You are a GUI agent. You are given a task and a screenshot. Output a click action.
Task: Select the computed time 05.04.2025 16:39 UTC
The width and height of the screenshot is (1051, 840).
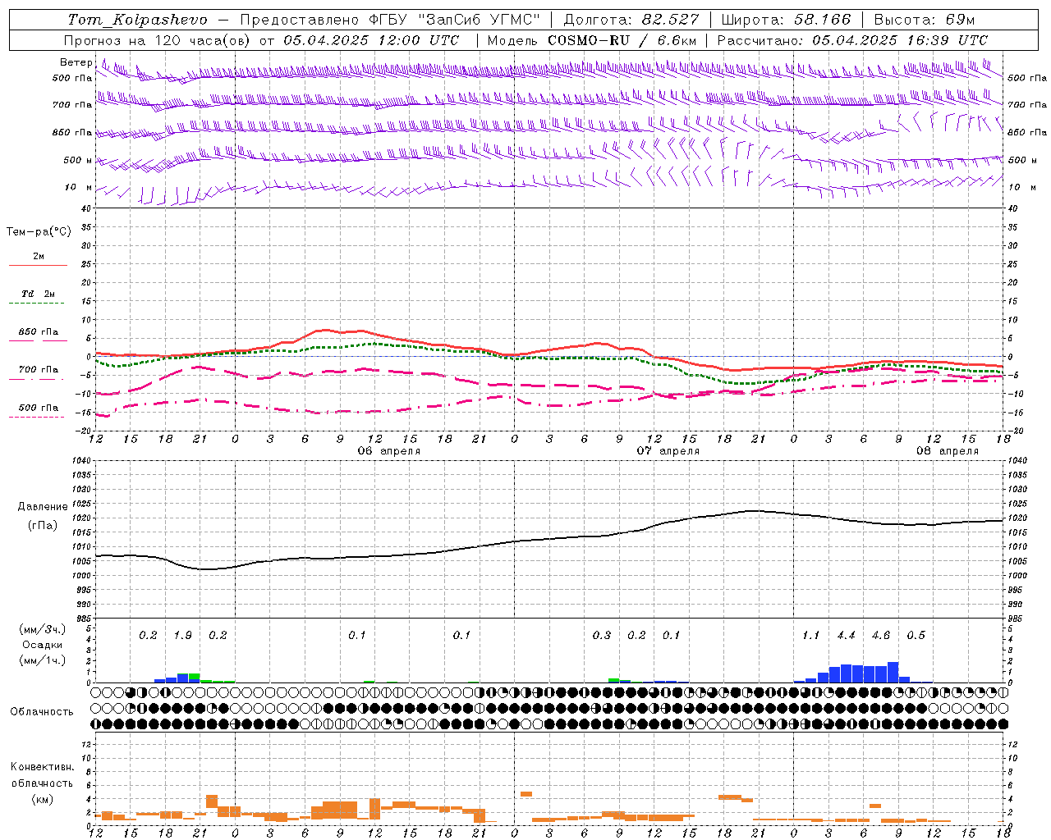[x=900, y=40]
